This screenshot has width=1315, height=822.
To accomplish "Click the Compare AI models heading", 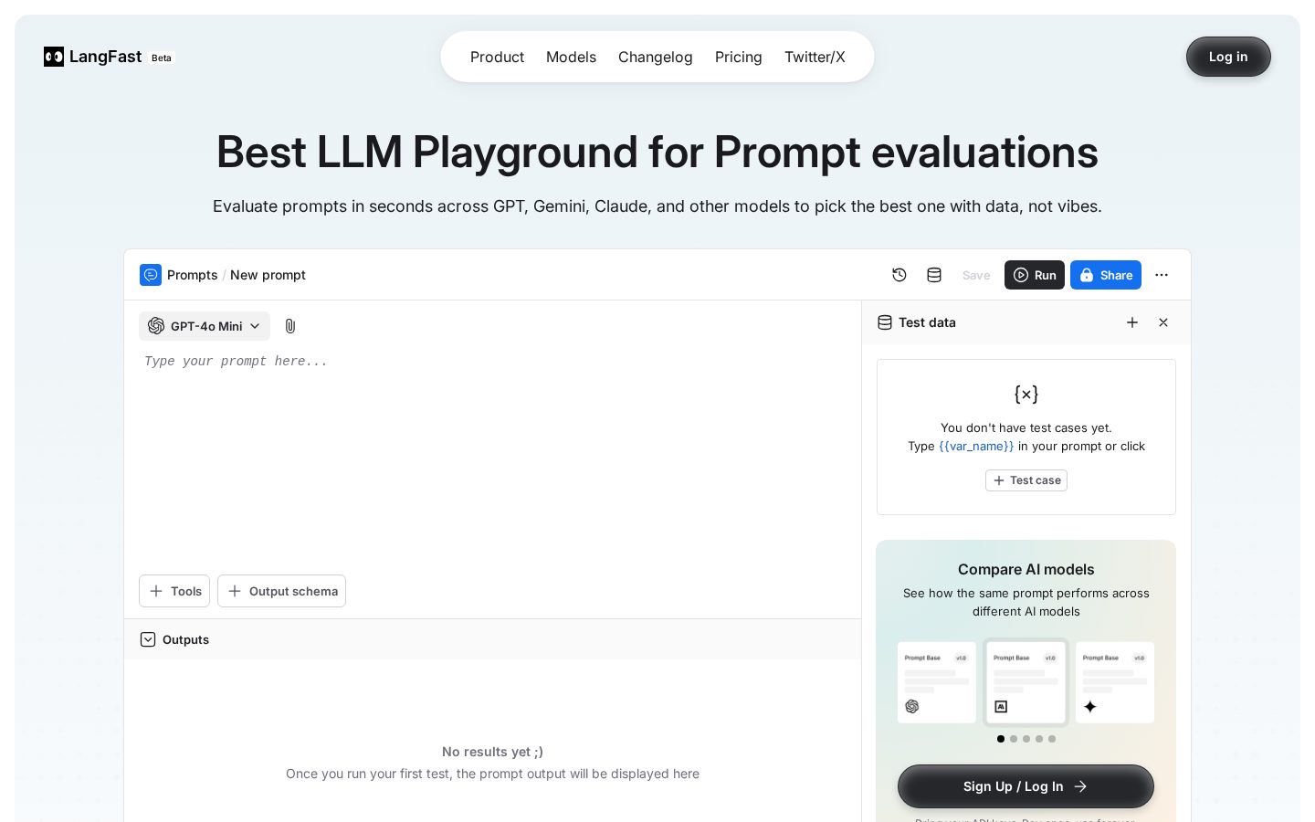I will (1026, 569).
